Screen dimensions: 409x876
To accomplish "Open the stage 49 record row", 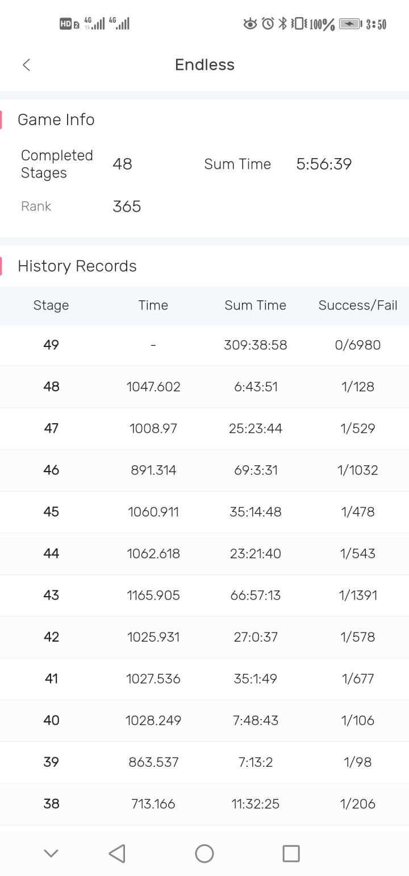I will [x=204, y=345].
